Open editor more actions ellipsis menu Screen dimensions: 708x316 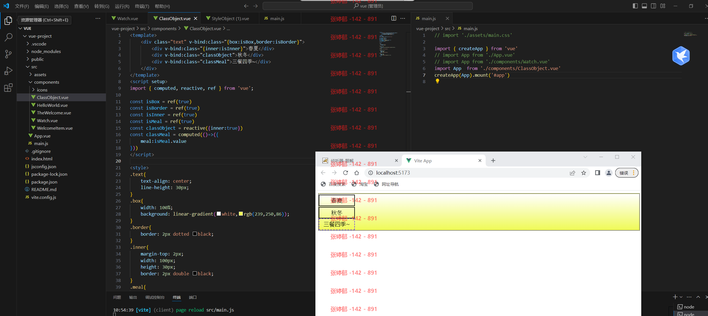tap(403, 18)
